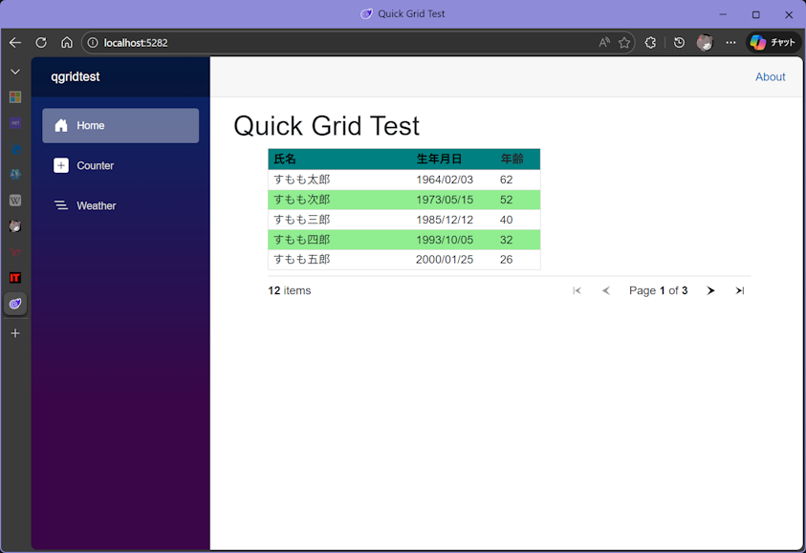The image size is (806, 553).
Task: Select the Home nav item
Action: pyautogui.click(x=91, y=126)
